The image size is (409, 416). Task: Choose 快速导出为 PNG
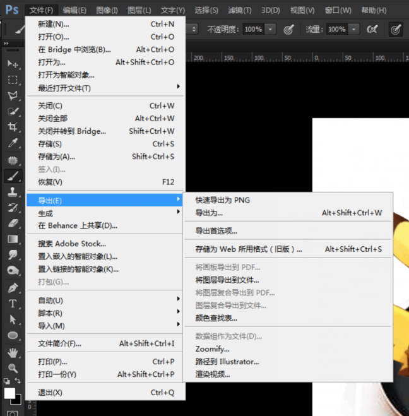coord(288,200)
